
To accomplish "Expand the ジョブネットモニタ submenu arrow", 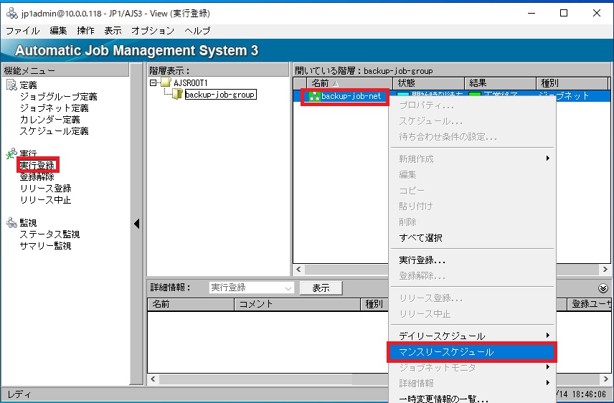I will (x=548, y=367).
